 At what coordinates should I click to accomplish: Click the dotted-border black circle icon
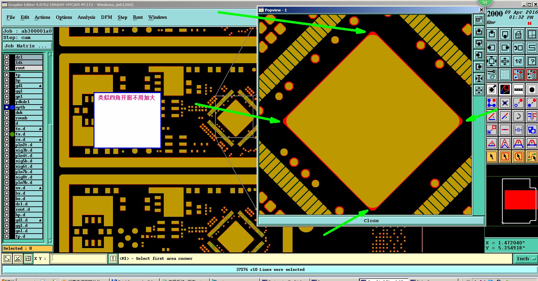pyautogui.click(x=532, y=89)
